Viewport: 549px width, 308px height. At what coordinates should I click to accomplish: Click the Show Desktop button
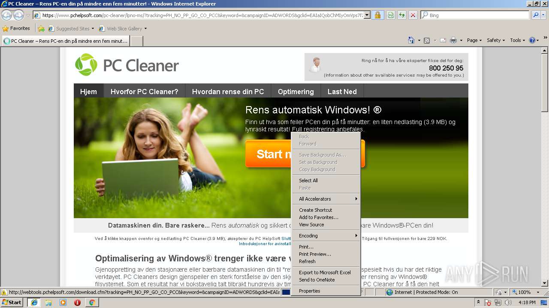(545, 302)
